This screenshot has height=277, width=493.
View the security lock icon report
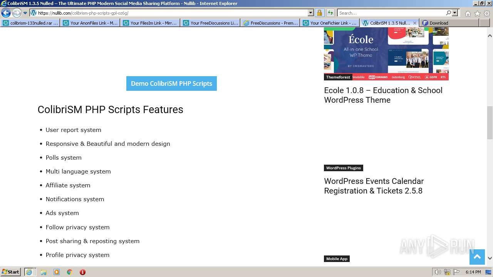319,13
